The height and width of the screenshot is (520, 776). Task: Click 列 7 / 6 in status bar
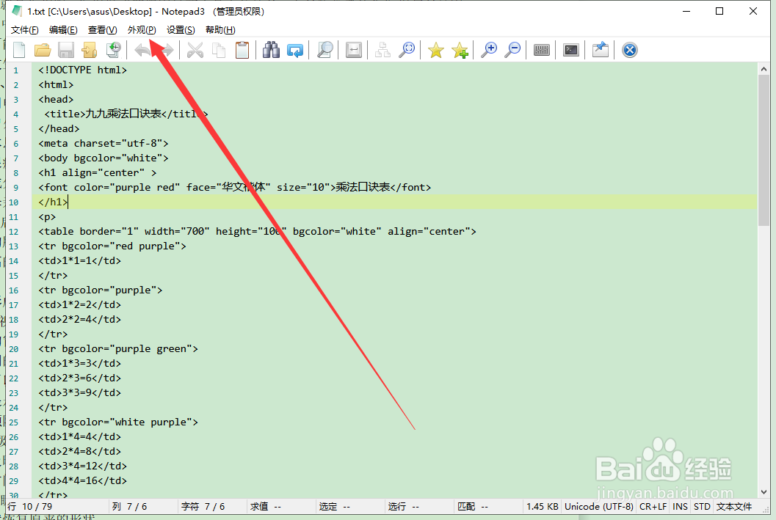click(129, 506)
